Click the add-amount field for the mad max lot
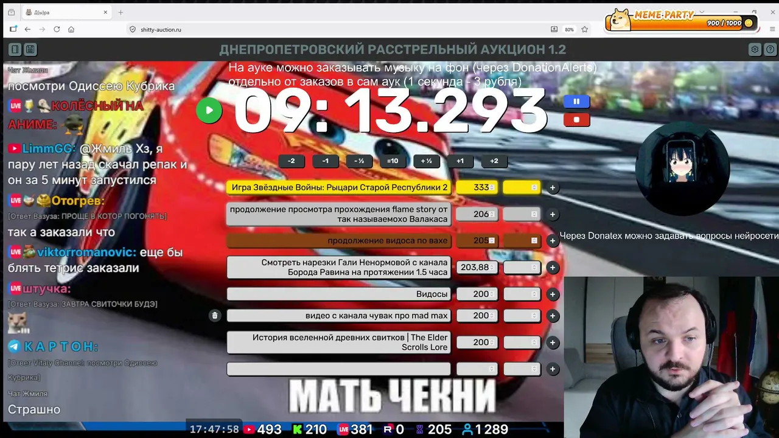Screen dimensions: 779x438 [x=522, y=316]
